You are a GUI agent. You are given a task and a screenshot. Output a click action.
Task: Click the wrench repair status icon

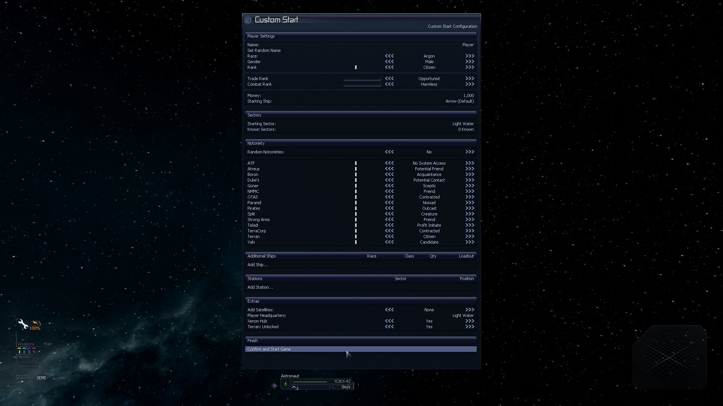[23, 324]
